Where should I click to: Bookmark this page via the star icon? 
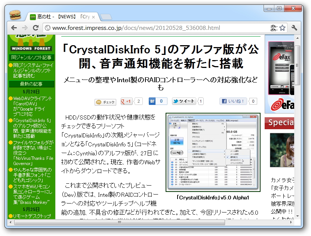283,27
